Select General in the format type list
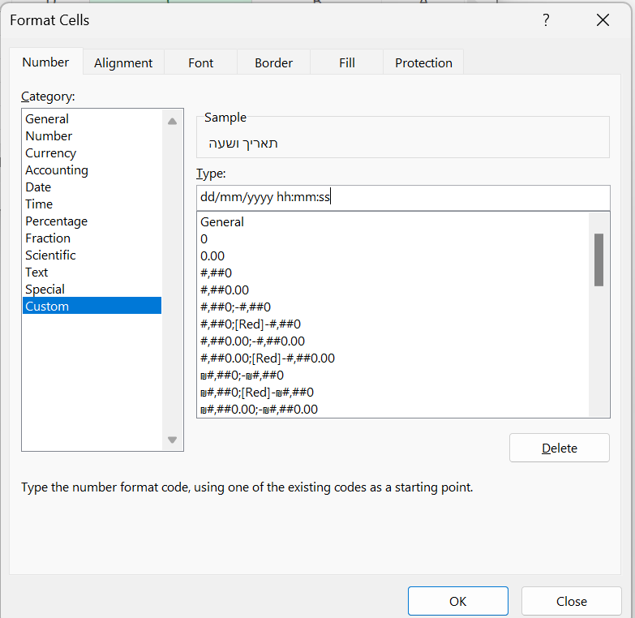 tap(222, 221)
